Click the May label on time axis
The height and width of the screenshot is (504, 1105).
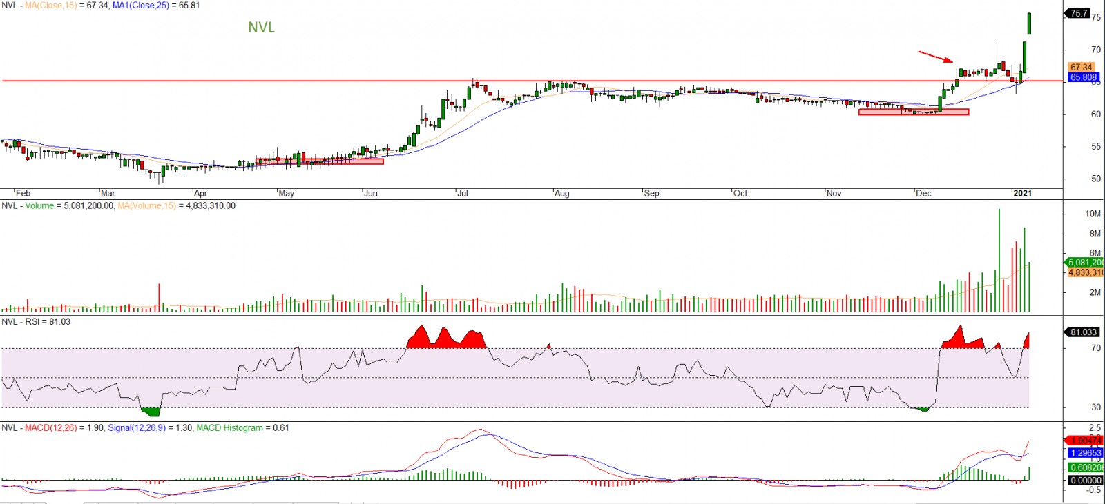pos(286,194)
